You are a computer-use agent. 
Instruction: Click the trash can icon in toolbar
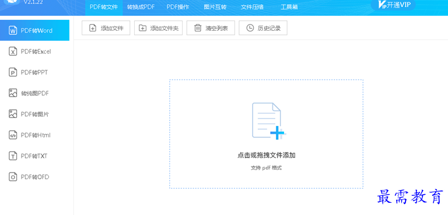click(198, 28)
